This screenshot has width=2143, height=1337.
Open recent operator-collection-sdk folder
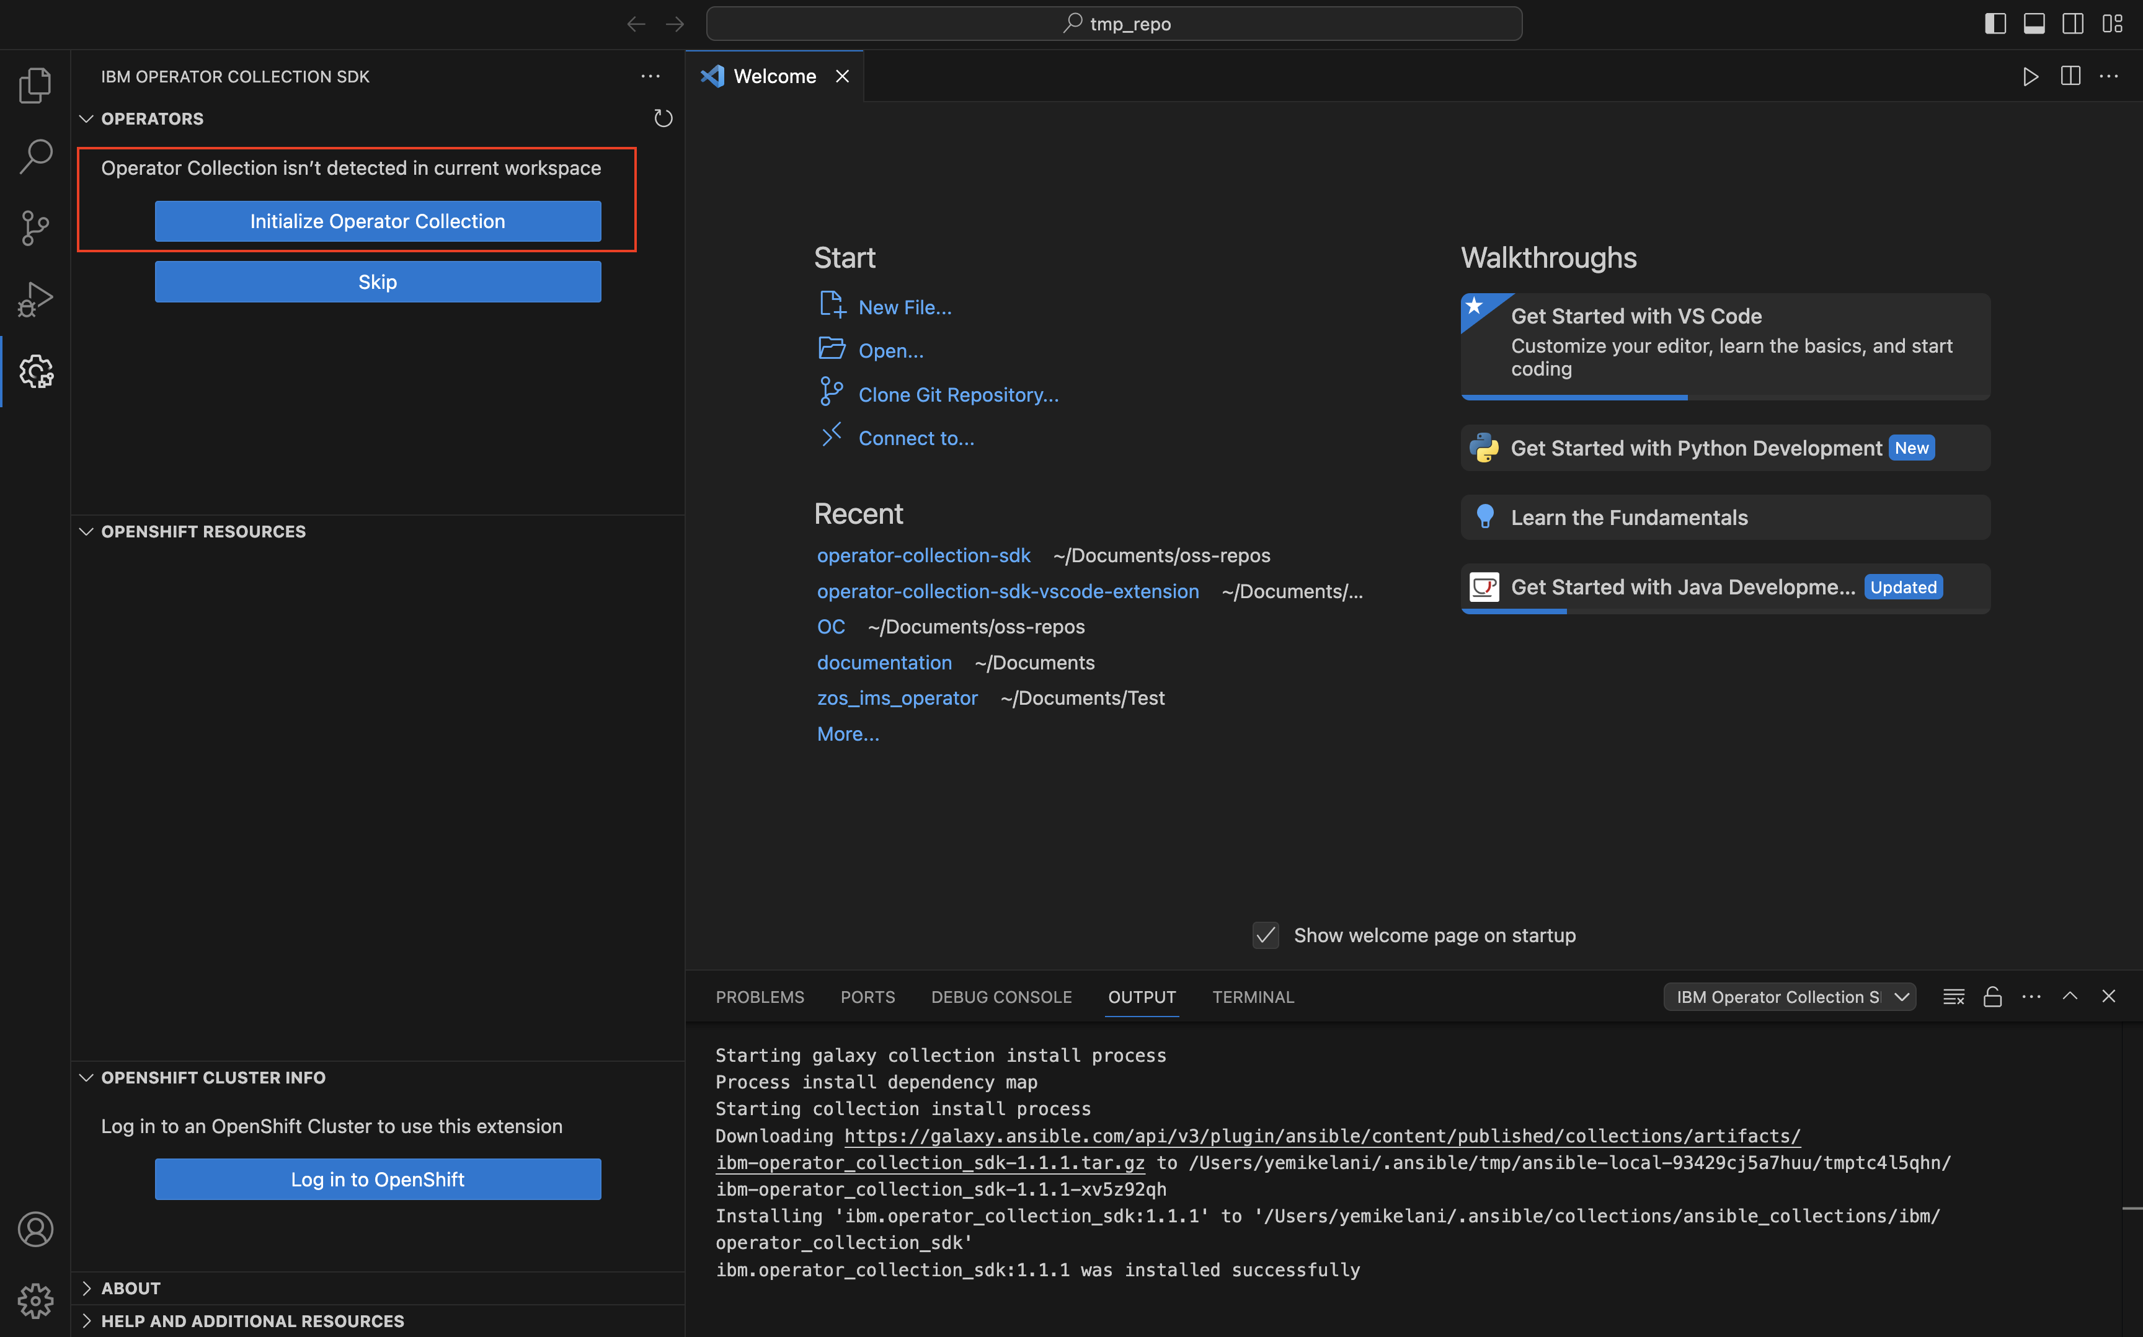click(x=923, y=555)
